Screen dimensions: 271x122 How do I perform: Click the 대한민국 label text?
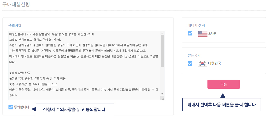(214, 64)
